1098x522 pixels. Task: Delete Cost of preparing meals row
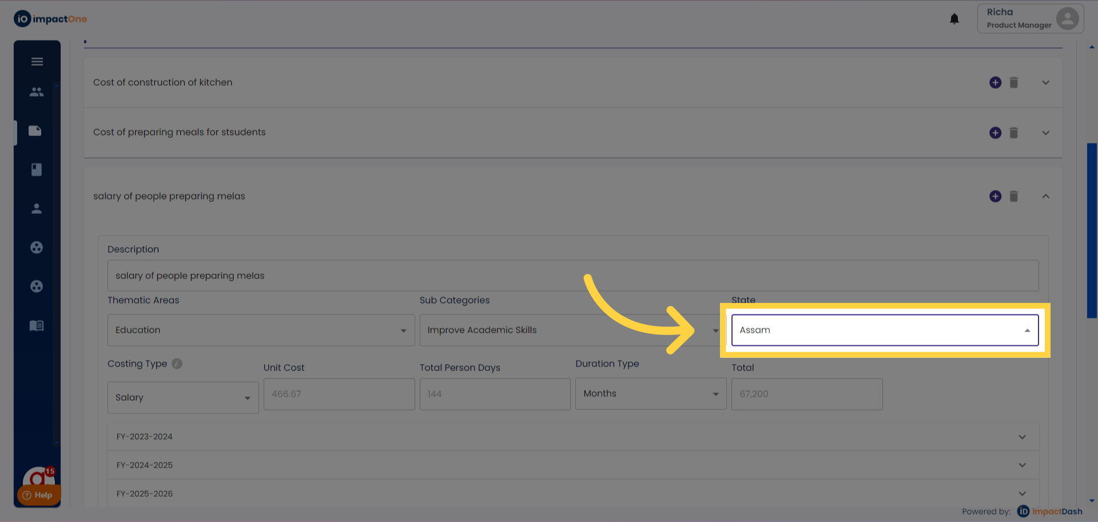tap(1013, 133)
